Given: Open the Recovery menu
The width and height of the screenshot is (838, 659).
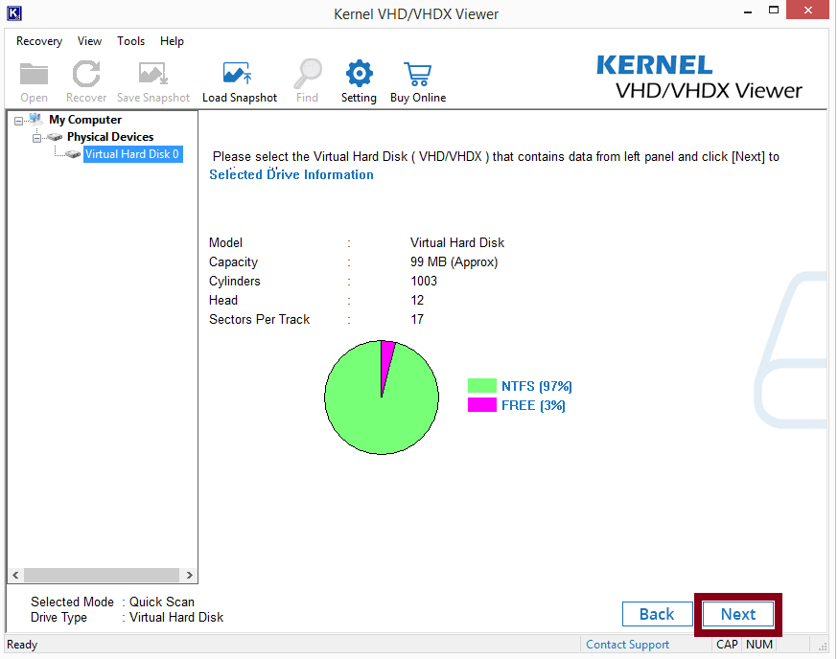Looking at the screenshot, I should 39,41.
